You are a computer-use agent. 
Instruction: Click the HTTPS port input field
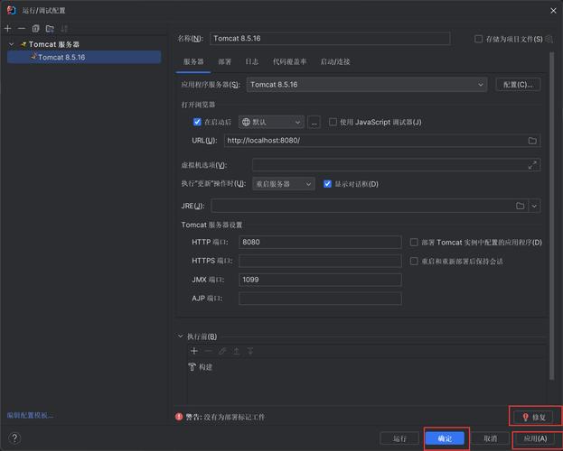(x=320, y=261)
